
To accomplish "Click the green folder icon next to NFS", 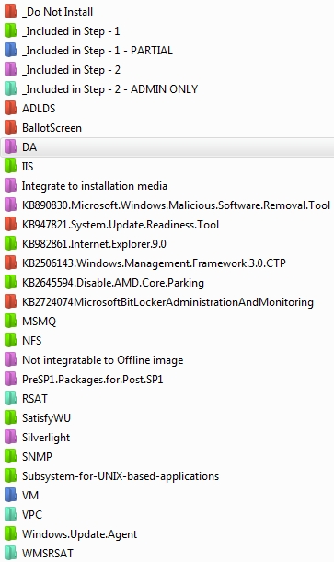I will pyautogui.click(x=10, y=341).
